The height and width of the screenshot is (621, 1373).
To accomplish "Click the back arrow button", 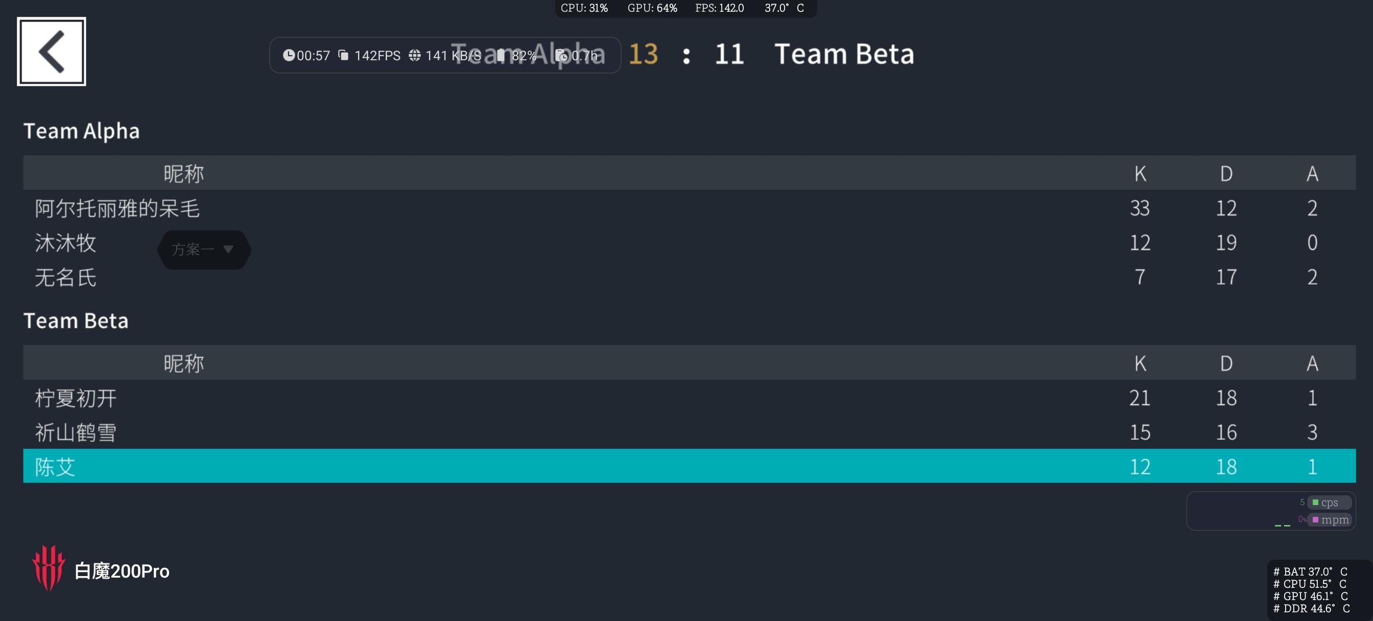I will coord(51,51).
